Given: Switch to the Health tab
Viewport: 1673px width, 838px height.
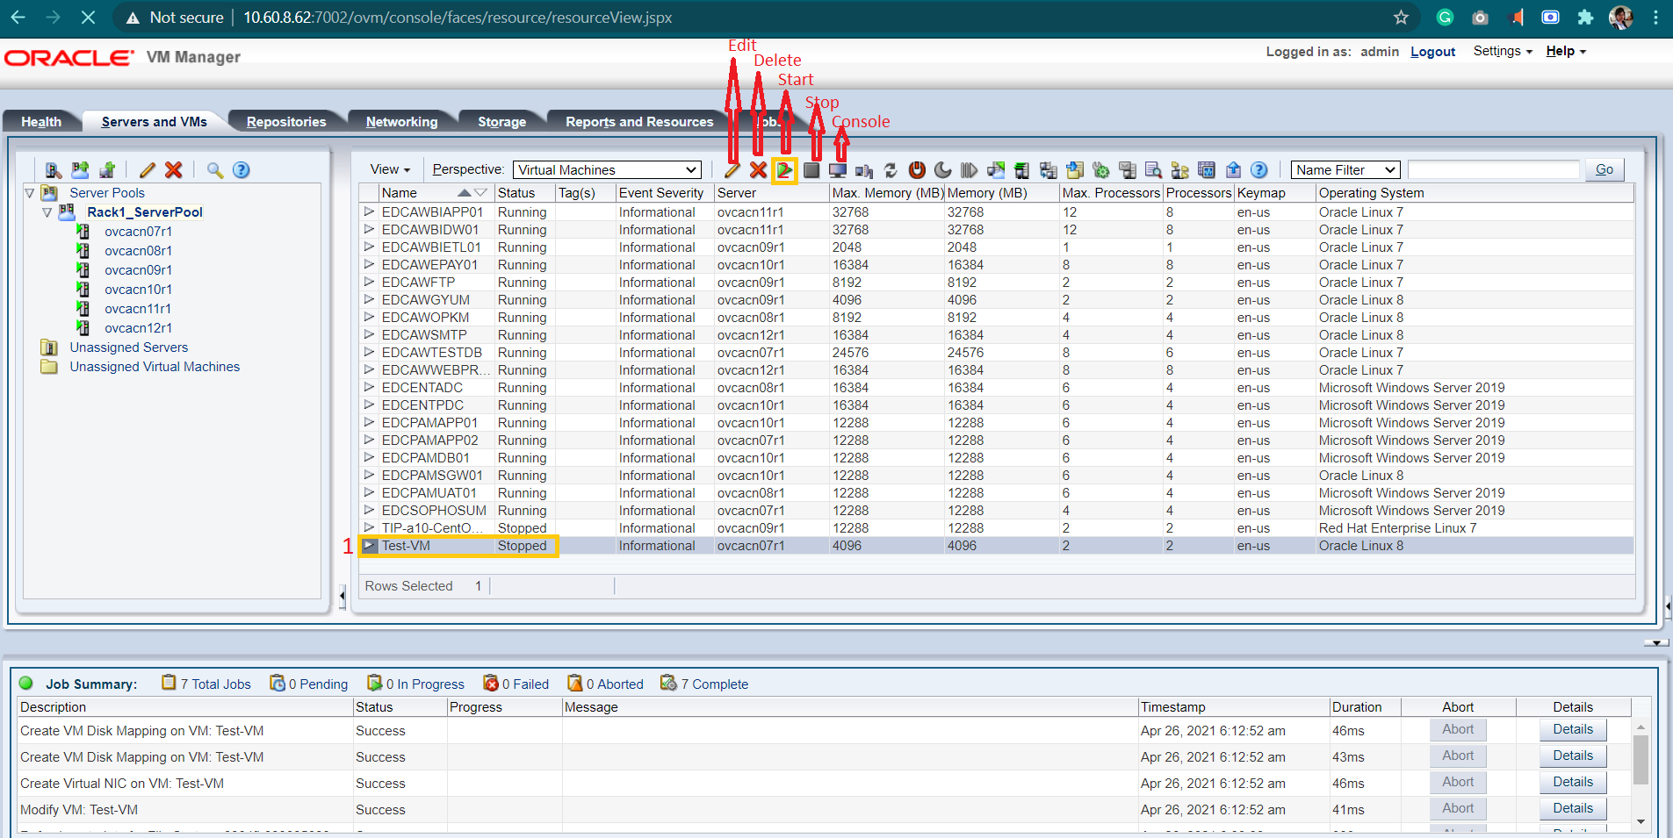Looking at the screenshot, I should click(x=41, y=121).
